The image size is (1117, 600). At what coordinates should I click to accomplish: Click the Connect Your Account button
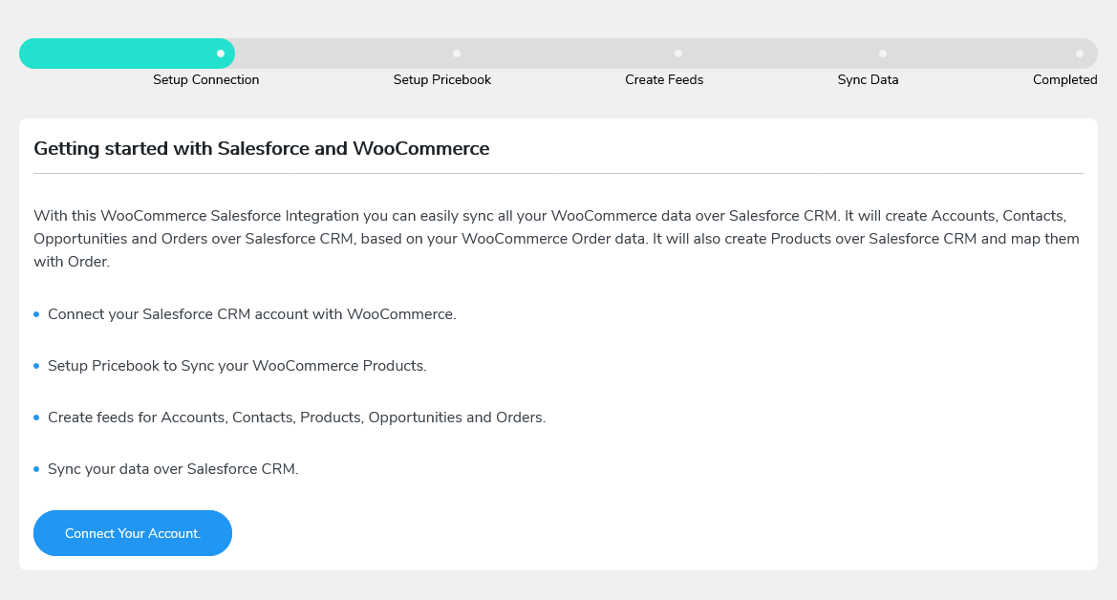(x=133, y=533)
